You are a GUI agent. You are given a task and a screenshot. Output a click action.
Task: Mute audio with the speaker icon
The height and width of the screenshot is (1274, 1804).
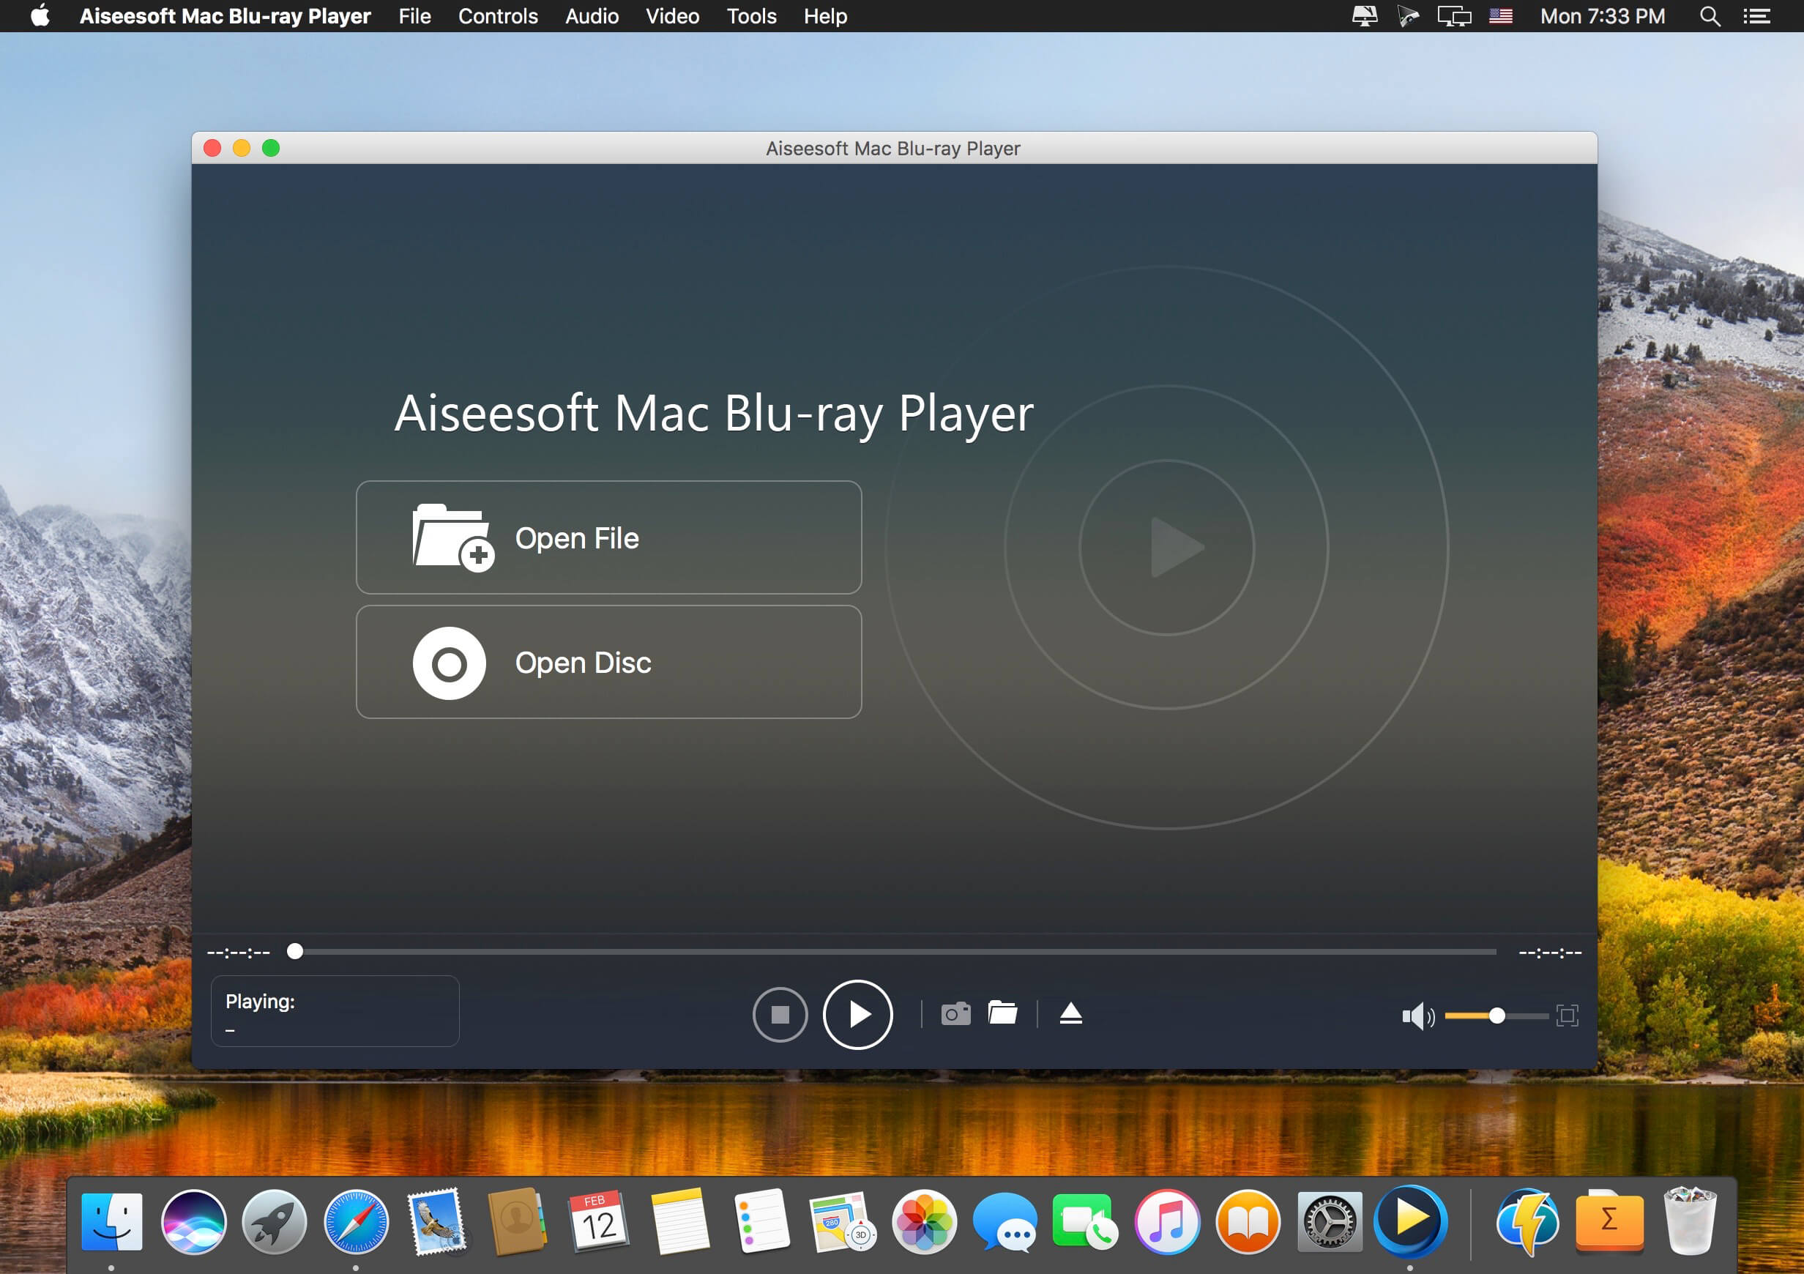point(1417,1015)
